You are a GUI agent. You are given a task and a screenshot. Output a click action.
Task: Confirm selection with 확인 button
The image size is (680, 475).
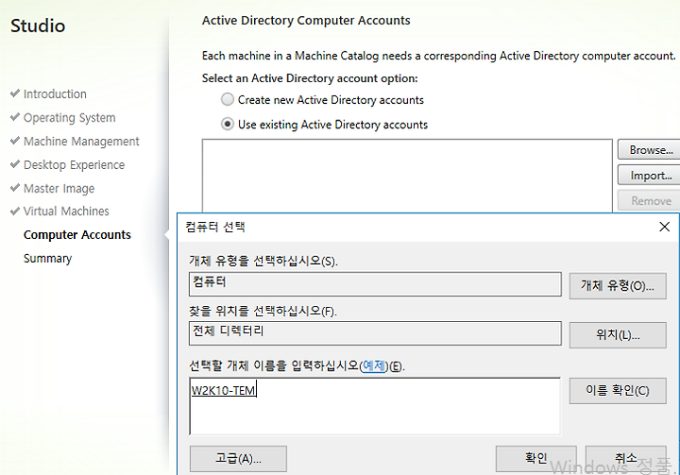536,459
